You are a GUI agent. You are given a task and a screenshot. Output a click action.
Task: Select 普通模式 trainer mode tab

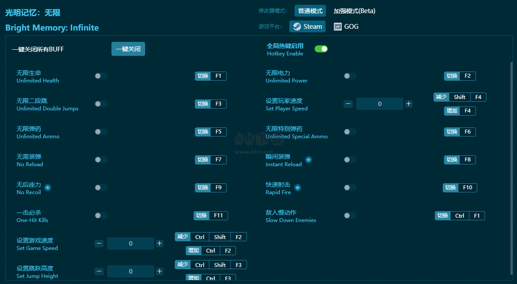click(x=310, y=11)
